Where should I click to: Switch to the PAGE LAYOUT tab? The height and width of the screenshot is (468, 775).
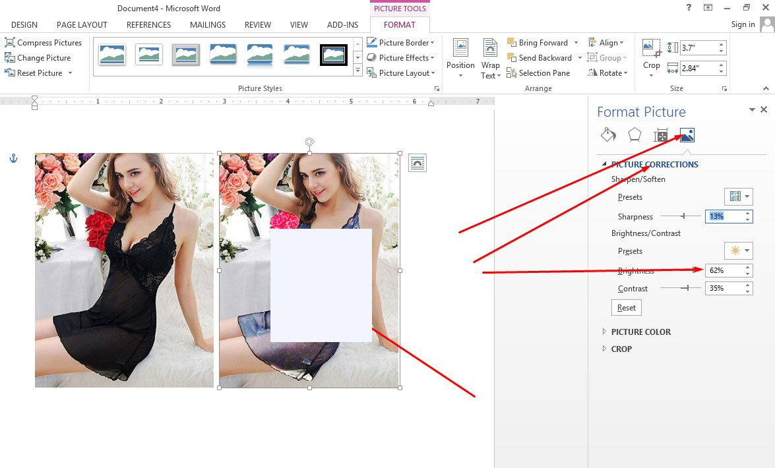click(x=82, y=24)
